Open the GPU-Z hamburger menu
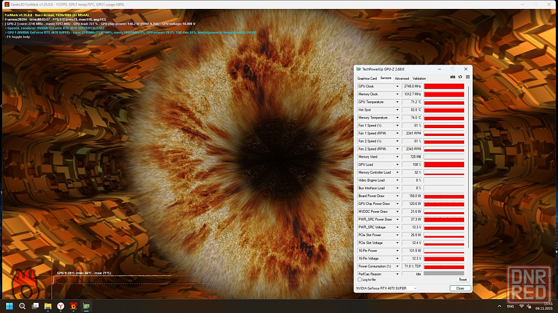Viewport: 558px width, 313px height. click(468, 77)
